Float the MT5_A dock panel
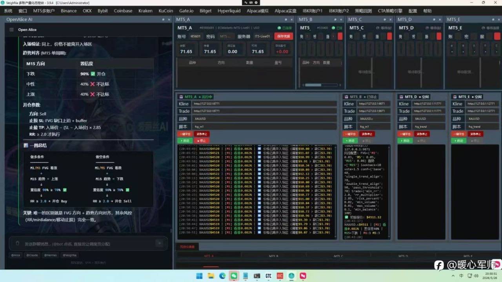 pyautogui.click(x=286, y=19)
